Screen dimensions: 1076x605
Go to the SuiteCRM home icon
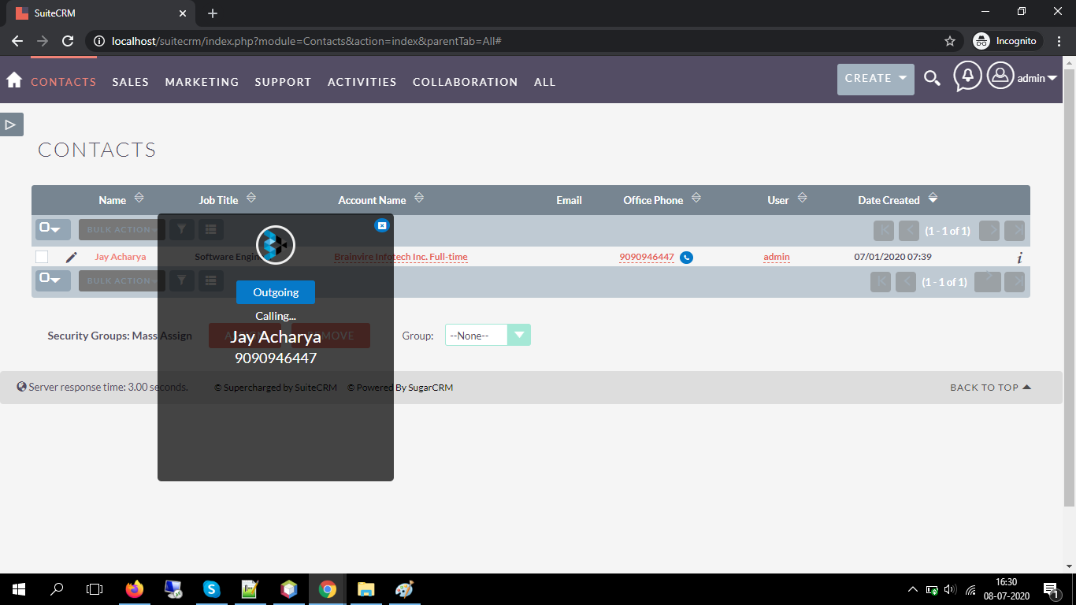tap(13, 80)
